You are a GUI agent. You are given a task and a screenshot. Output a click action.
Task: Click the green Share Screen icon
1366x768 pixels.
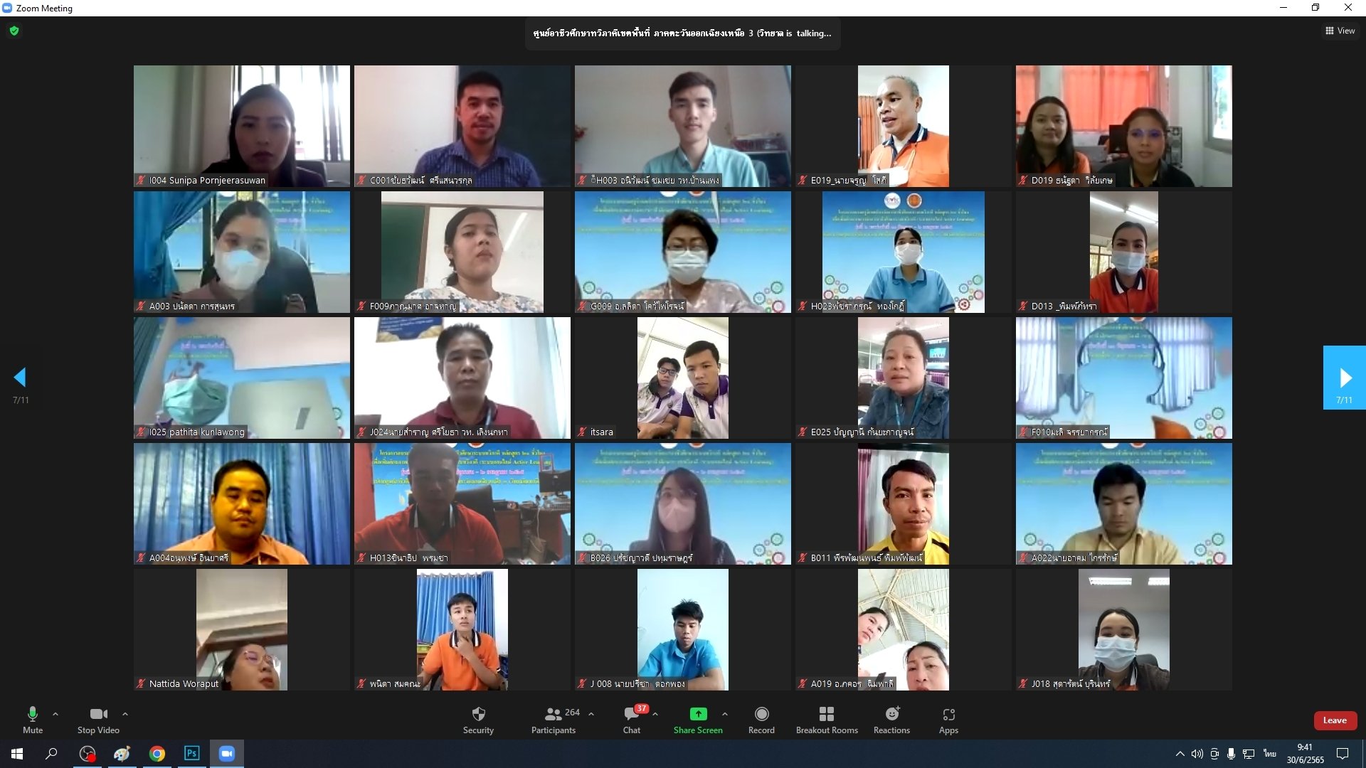pos(698,714)
